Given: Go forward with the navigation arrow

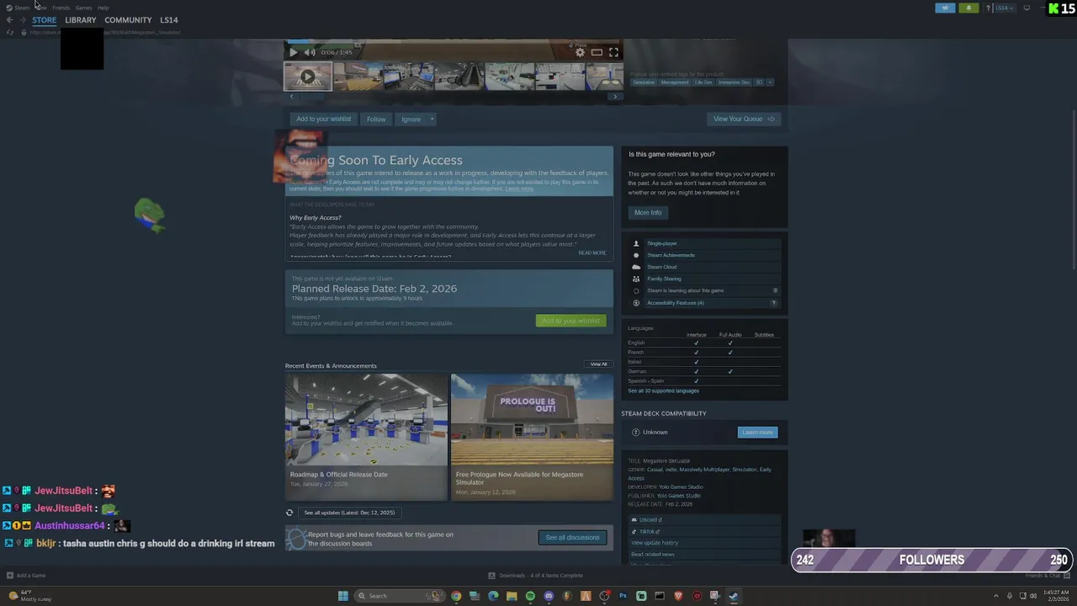Looking at the screenshot, I should click(23, 20).
